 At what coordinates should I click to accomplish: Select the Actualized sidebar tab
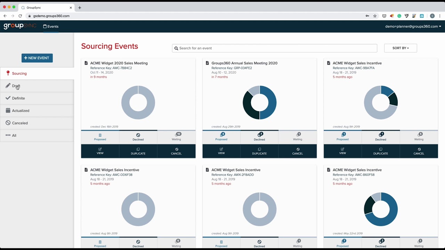pos(37,110)
